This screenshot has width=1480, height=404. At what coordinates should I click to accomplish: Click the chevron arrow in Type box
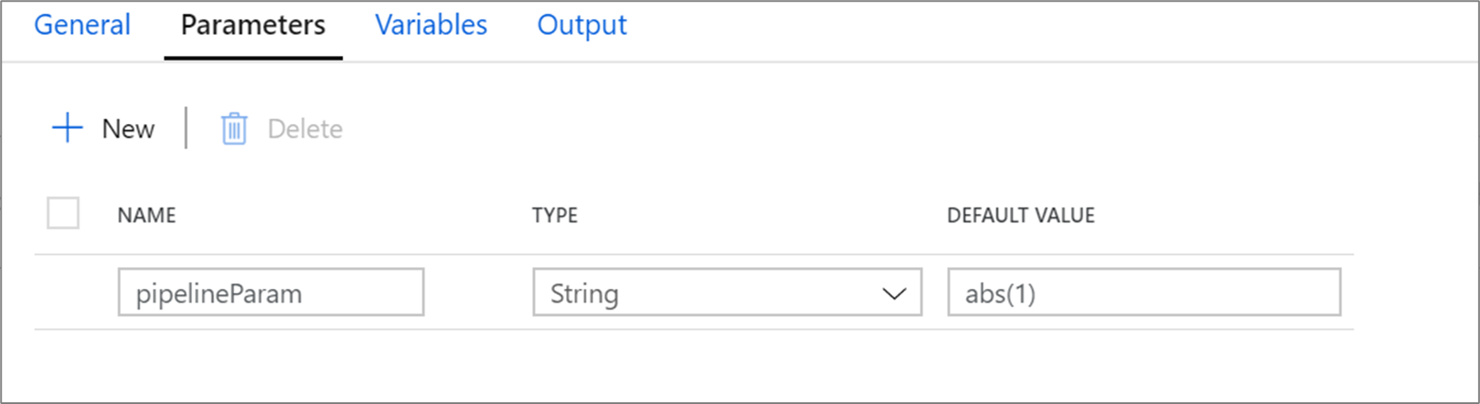[894, 293]
